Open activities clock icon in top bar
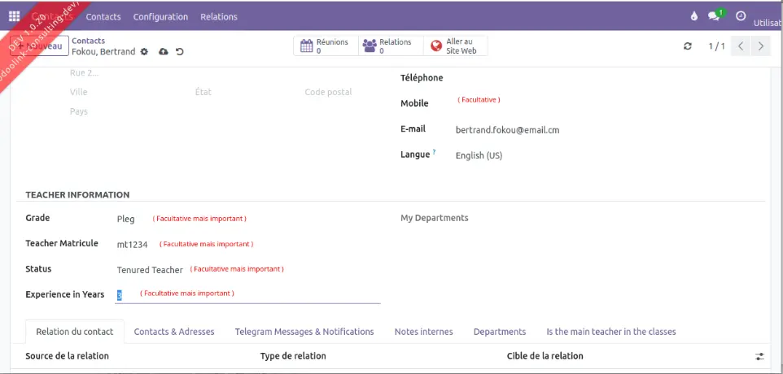Viewport: 783px width, 374px height. (x=741, y=16)
